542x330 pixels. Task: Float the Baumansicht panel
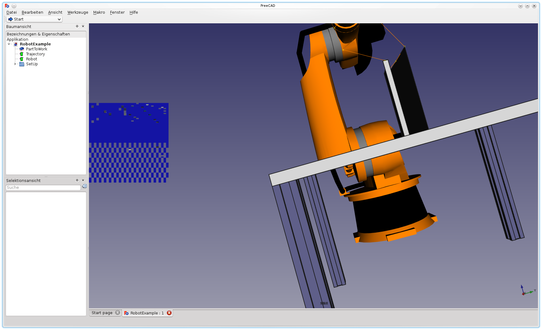click(x=77, y=26)
